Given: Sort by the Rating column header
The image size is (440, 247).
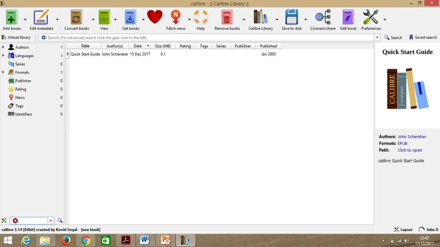Looking at the screenshot, I should pyautogui.click(x=185, y=46).
